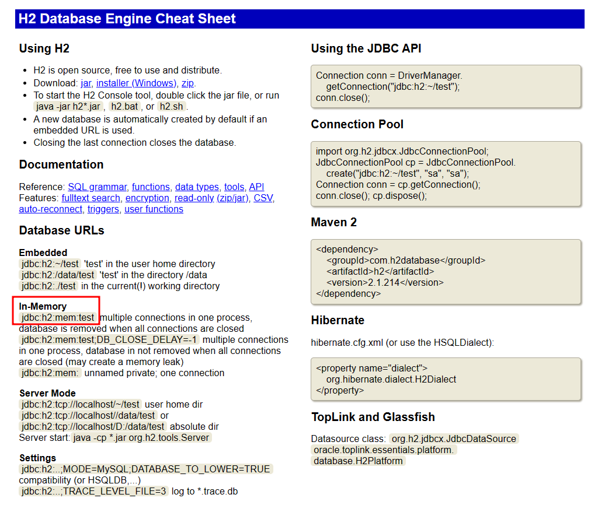Click the 'hibernate.cfg.xml (or use the HSQLDialect):' text
This screenshot has width=591, height=512.
pos(402,343)
